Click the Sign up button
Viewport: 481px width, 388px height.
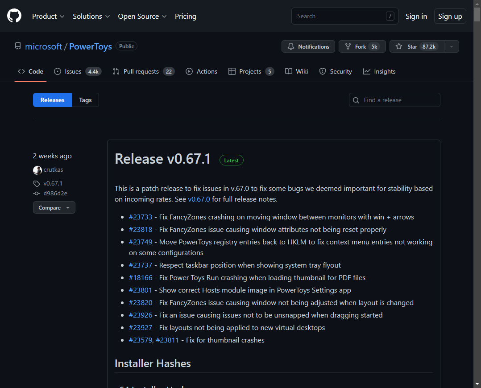[450, 16]
